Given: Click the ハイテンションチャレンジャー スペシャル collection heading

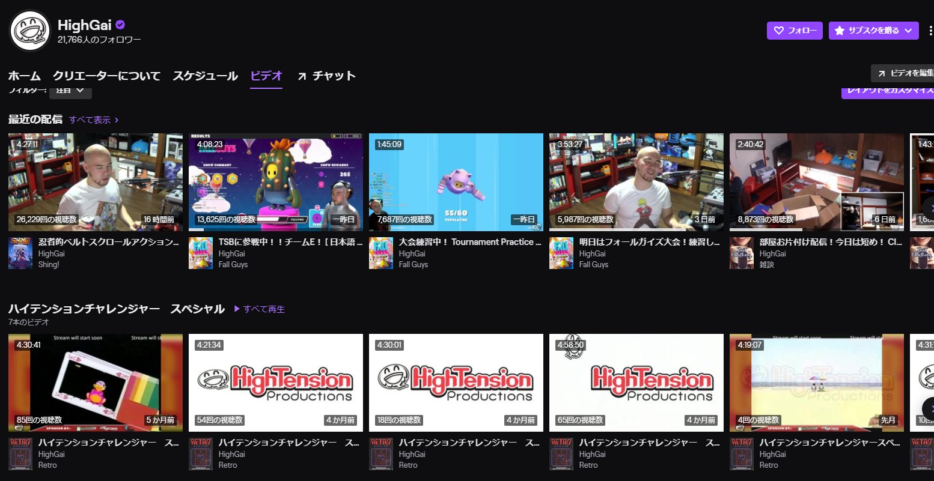Looking at the screenshot, I should point(117,309).
